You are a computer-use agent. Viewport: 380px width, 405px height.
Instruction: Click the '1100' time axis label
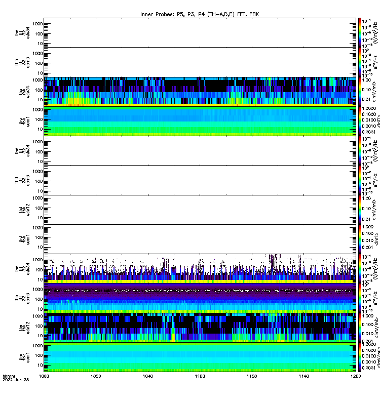click(200, 376)
